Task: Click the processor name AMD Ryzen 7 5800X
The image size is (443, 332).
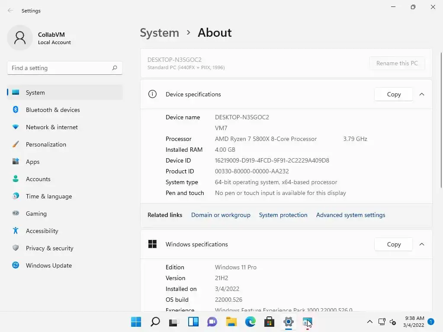Action: tap(266, 139)
